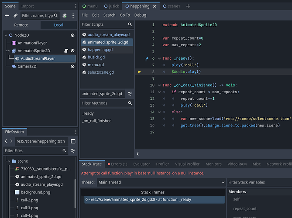
Task: Switch scene tree to Local
Action: [x=58, y=25]
